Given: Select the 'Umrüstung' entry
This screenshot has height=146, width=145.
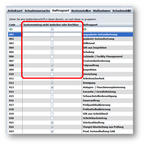Looking at the screenshot, I should 107,74.
